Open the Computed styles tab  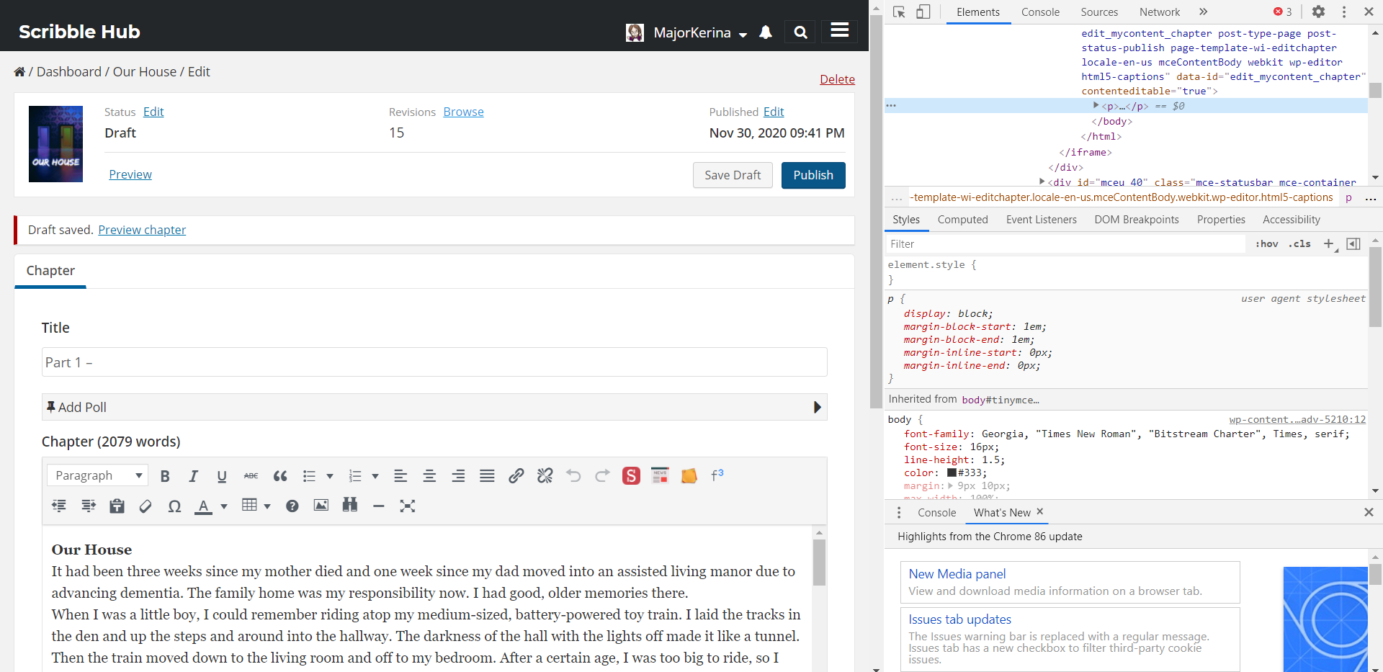962,220
